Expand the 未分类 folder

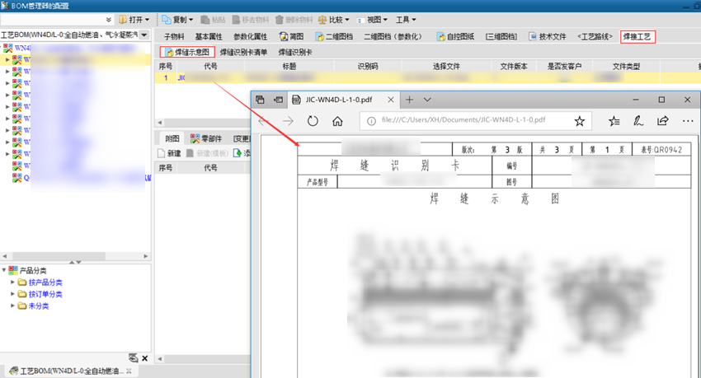(12, 306)
